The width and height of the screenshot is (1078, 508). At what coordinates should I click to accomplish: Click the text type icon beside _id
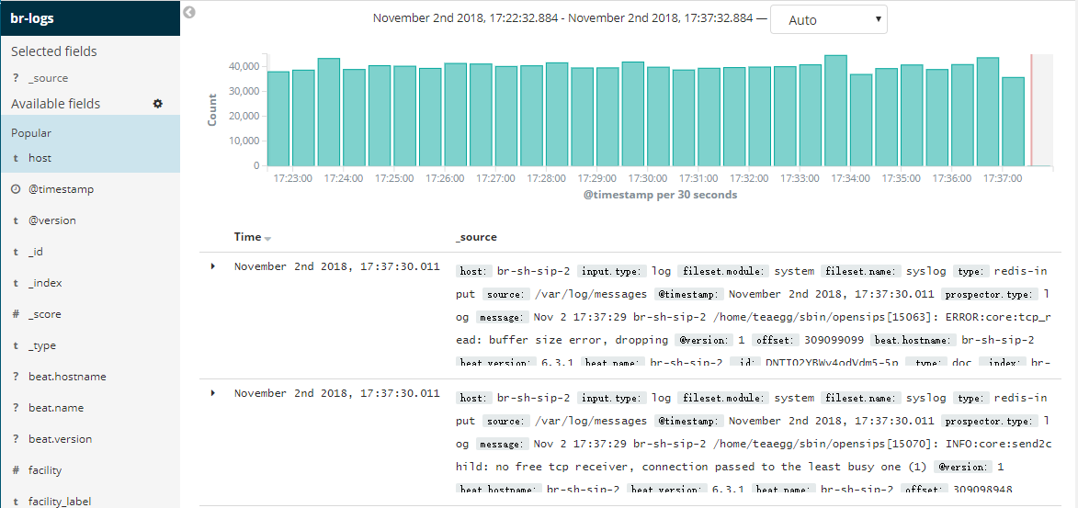(x=15, y=252)
